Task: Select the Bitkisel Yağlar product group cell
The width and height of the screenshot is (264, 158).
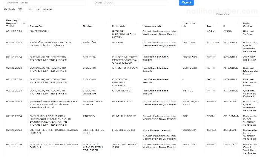Action: coord(248,33)
